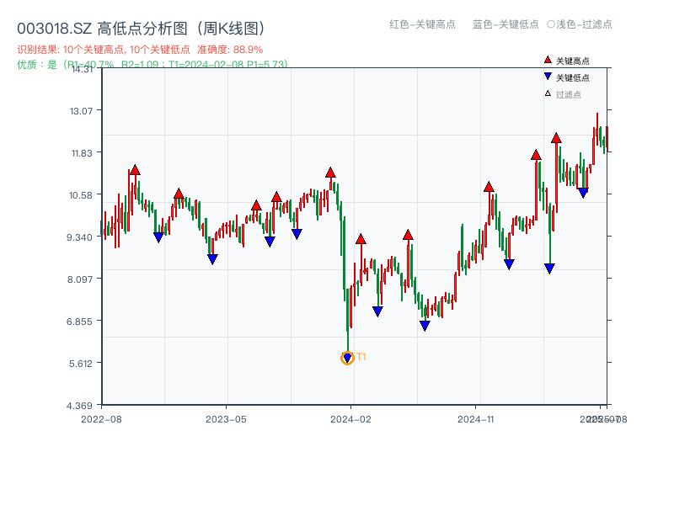Click the 2024-02 x-axis date label
The width and height of the screenshot is (674, 505).
click(x=350, y=419)
